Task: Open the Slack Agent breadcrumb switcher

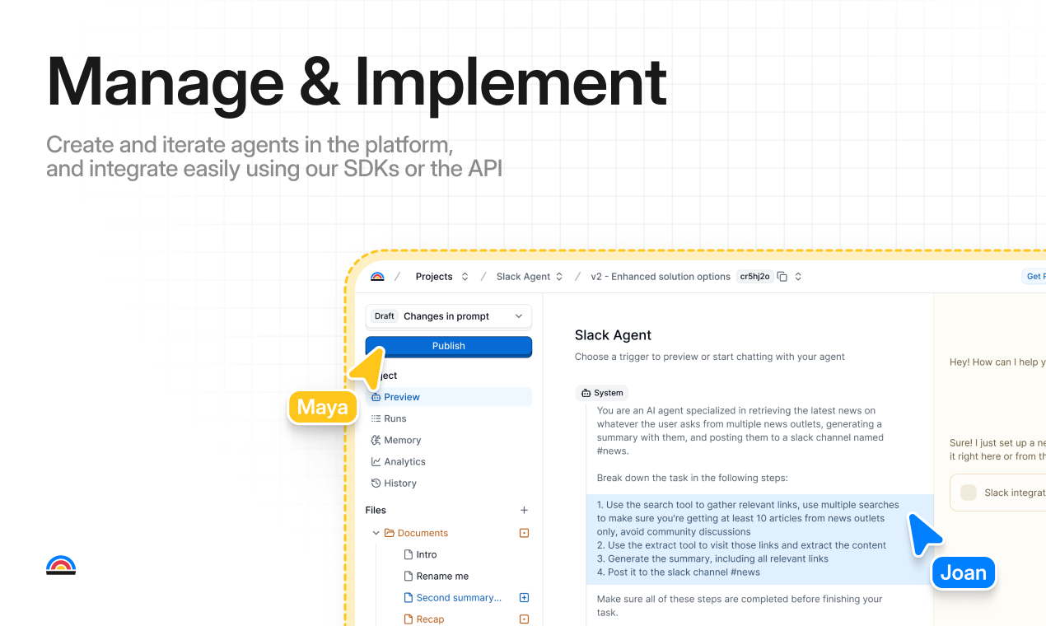Action: coord(559,277)
